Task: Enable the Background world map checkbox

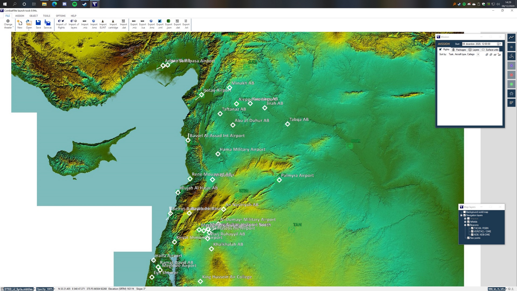Action: [x=464, y=212]
